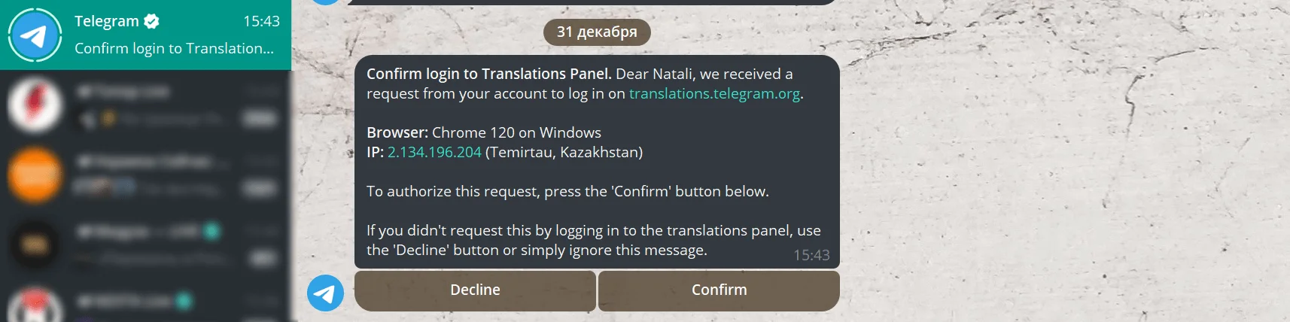Select the second chat with red-white avatar

coord(35,105)
